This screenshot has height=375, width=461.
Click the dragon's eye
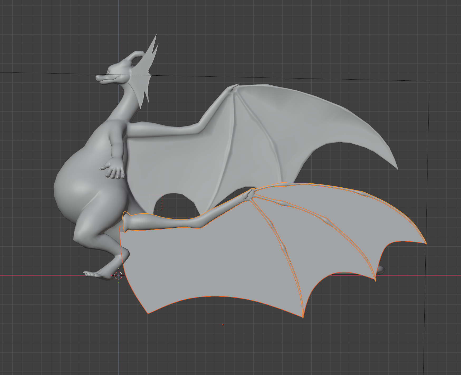point(108,72)
